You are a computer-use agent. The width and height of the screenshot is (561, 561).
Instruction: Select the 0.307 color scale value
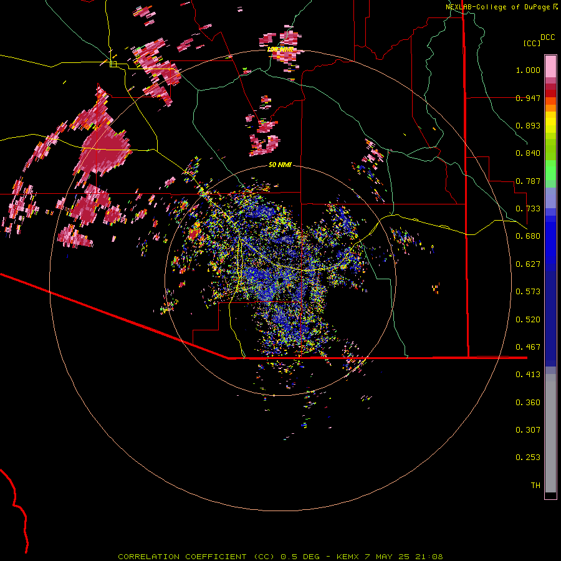tap(528, 430)
